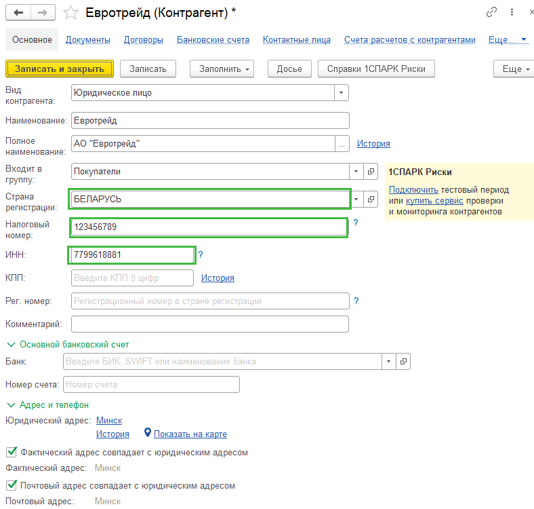Open the Минск legal address link

pyautogui.click(x=109, y=420)
